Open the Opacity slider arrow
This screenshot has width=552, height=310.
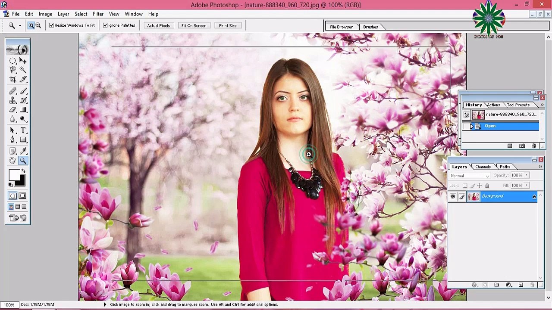(526, 175)
